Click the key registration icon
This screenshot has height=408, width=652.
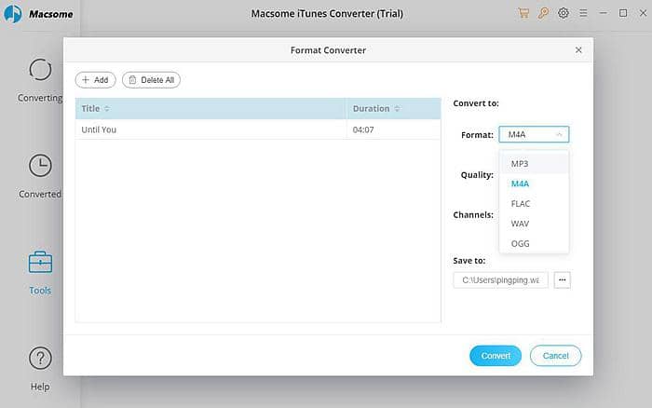543,13
